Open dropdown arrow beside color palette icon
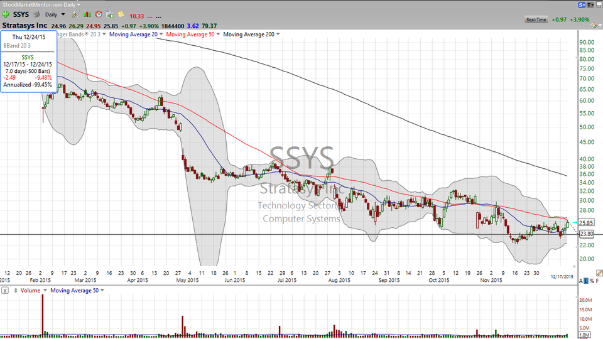 (x=600, y=26)
